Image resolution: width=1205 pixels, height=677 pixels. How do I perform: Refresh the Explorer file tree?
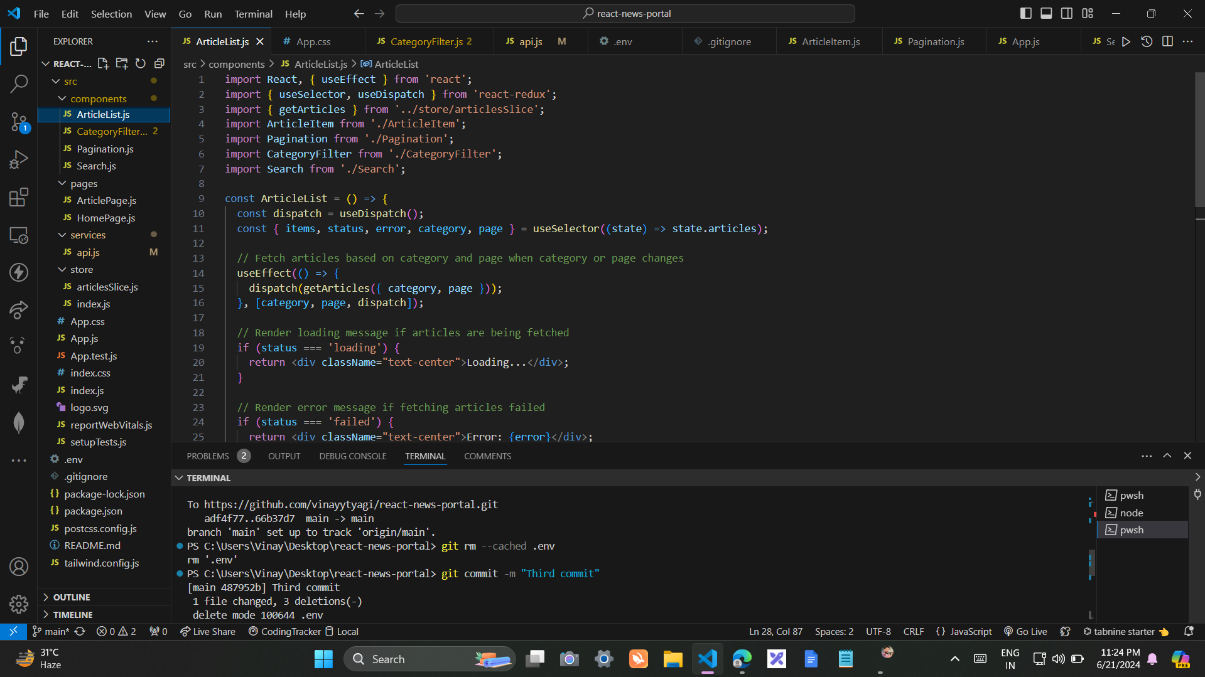(141, 63)
